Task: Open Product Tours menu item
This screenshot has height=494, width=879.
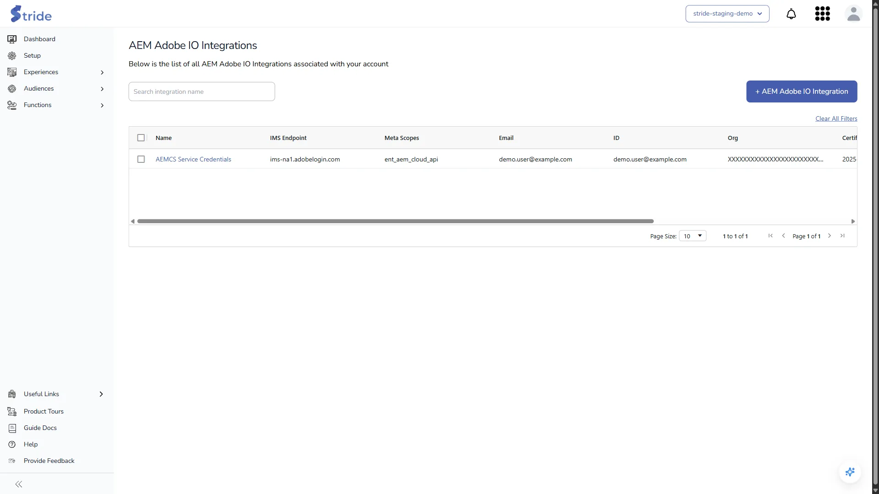Action: [x=43, y=412]
